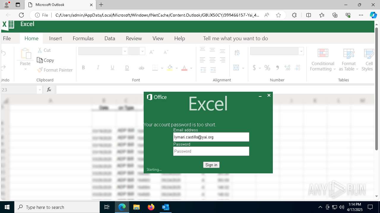Screen dimensions: 380x213
Task: Click the Paste clipboard icon
Action: coord(26,54)
